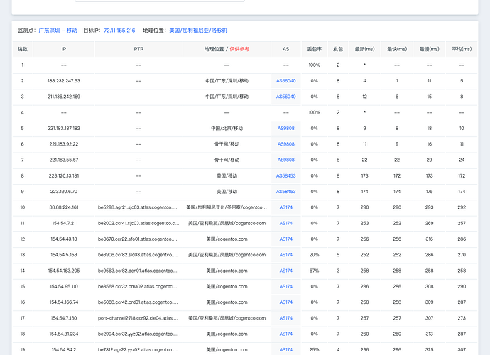Open the AS56040 link in hop 3 row
The width and height of the screenshot is (490, 355).
[286, 97]
